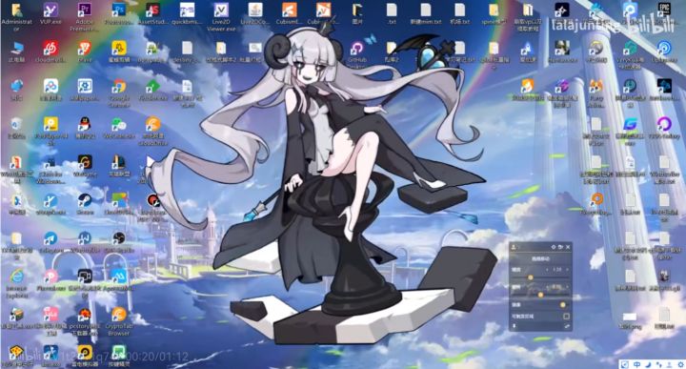Launch the Epic Games shortcut
The image size is (686, 369).
[x=664, y=9]
